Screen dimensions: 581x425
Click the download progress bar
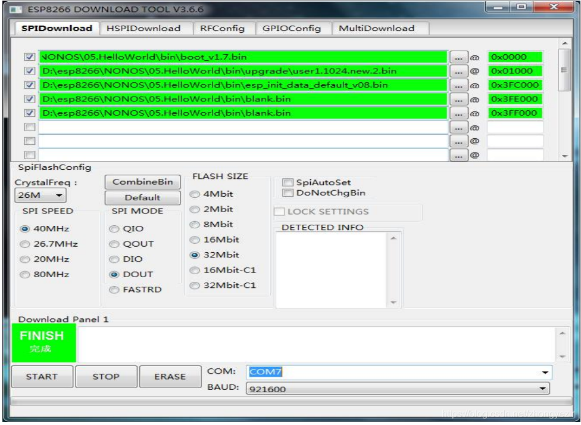[x=291, y=402]
